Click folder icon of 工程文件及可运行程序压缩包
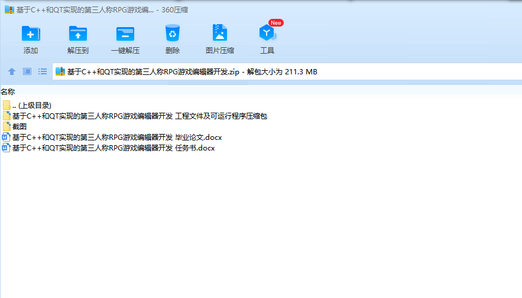Screen dimensions: 522x298 click(x=7, y=116)
